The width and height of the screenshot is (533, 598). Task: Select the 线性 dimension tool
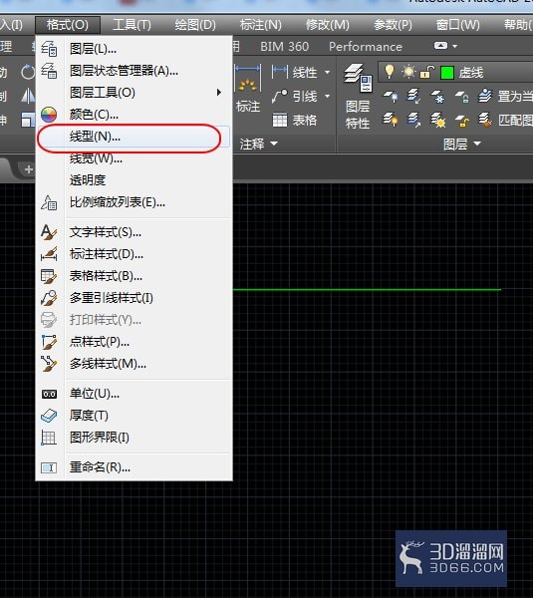pos(294,72)
